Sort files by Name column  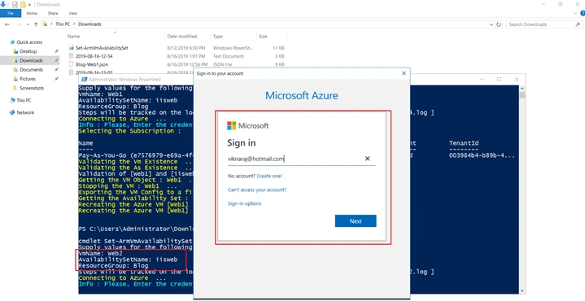point(73,36)
